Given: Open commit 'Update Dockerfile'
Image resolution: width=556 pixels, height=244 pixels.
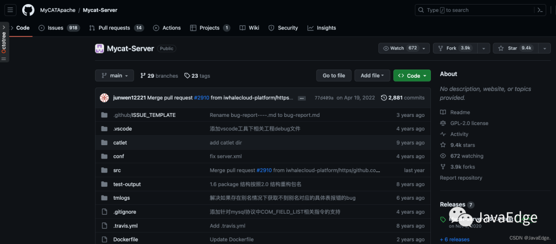Looking at the screenshot, I should point(232,239).
